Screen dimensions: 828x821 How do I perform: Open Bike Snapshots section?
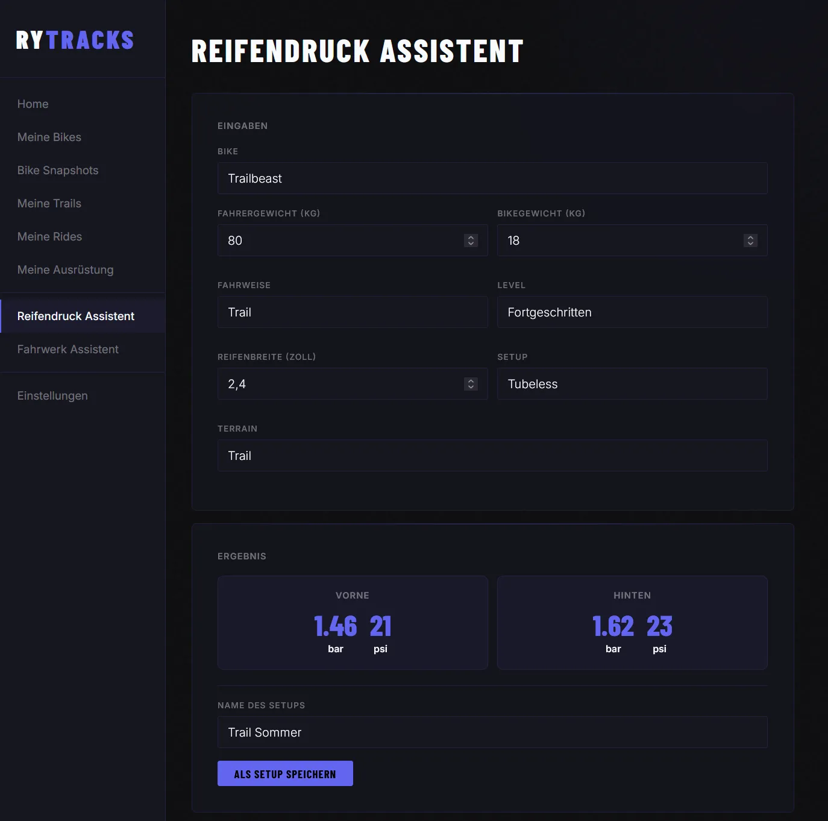point(57,170)
